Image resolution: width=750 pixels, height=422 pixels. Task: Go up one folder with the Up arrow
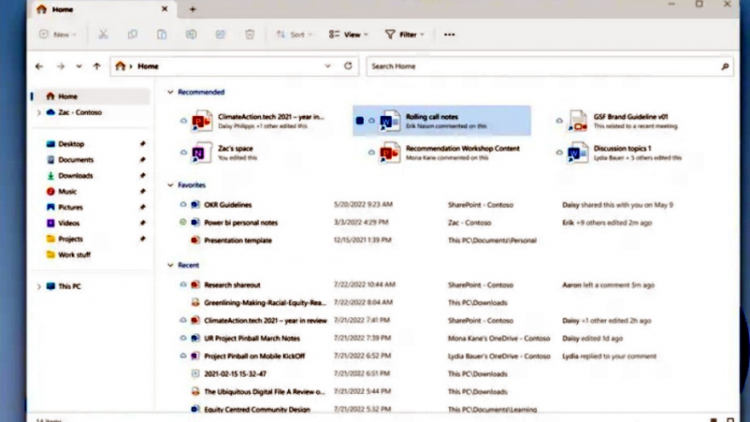pos(96,66)
